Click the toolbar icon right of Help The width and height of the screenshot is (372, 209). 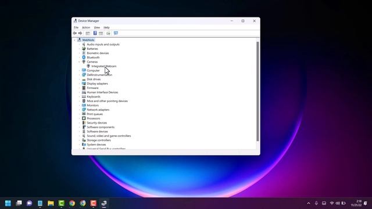coord(101,33)
